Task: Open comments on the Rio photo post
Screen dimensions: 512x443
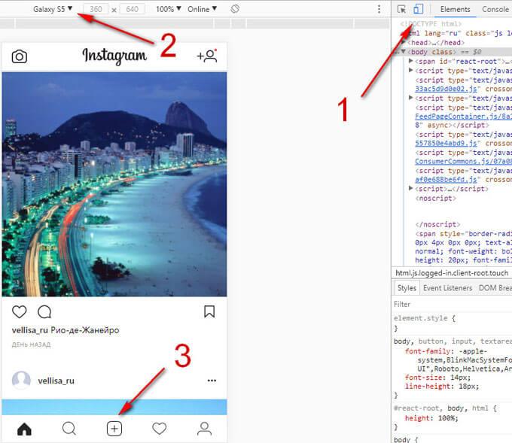Action: [x=44, y=311]
